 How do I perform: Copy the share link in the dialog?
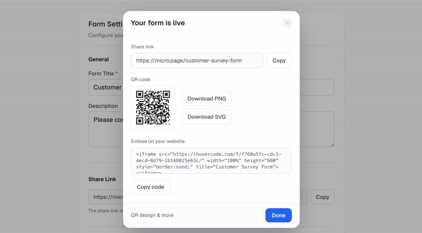[279, 60]
